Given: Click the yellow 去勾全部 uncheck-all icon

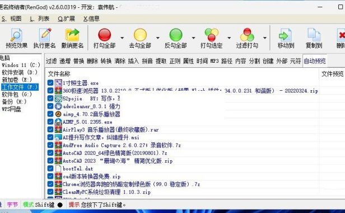Looking at the screenshot, I should (x=140, y=35).
